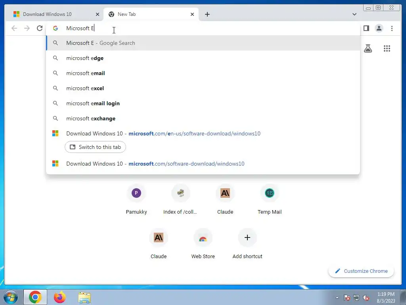Viewport: 406px width, 305px height.
Task: Choose the 'microsoft email login' suggestion
Action: click(203, 103)
